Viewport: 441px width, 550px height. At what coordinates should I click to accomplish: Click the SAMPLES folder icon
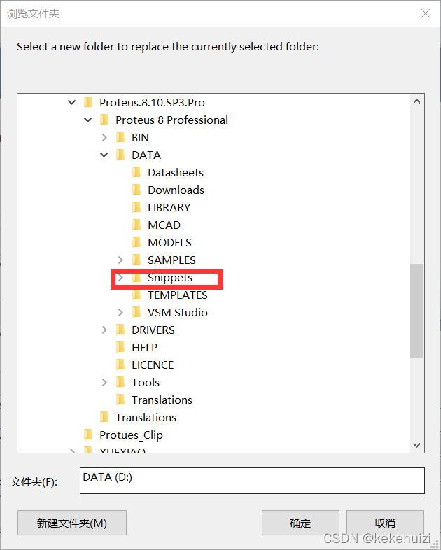point(136,260)
